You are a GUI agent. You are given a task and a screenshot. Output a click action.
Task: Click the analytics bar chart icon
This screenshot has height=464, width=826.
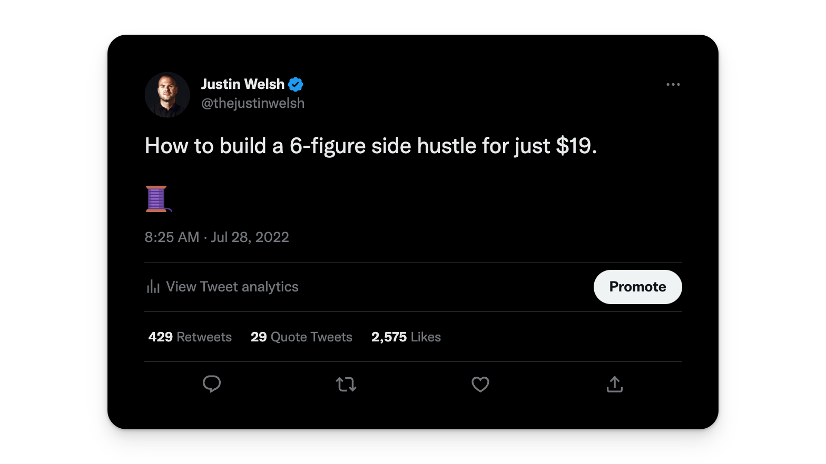[x=153, y=287]
